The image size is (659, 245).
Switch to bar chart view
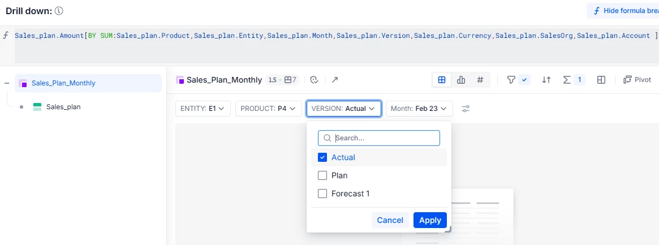(461, 80)
